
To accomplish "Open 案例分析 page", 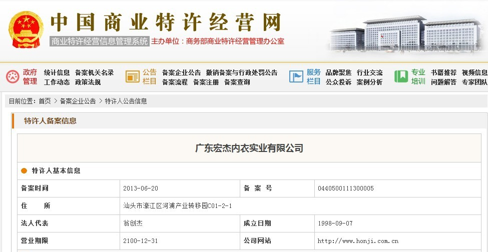I will (x=370, y=82).
